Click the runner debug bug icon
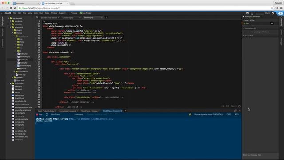This screenshot has width=284, height=160. 190,115
